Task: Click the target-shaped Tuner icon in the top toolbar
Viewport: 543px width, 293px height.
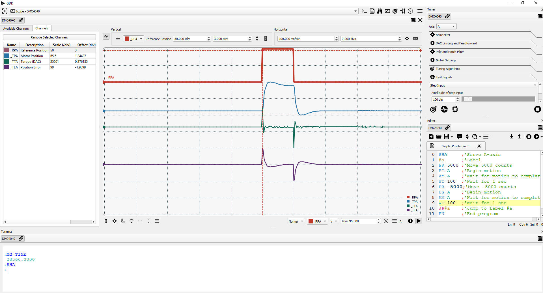Action: [x=395, y=11]
